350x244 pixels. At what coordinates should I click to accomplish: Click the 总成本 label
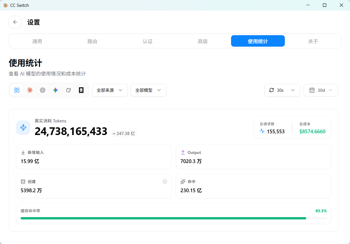305,124
